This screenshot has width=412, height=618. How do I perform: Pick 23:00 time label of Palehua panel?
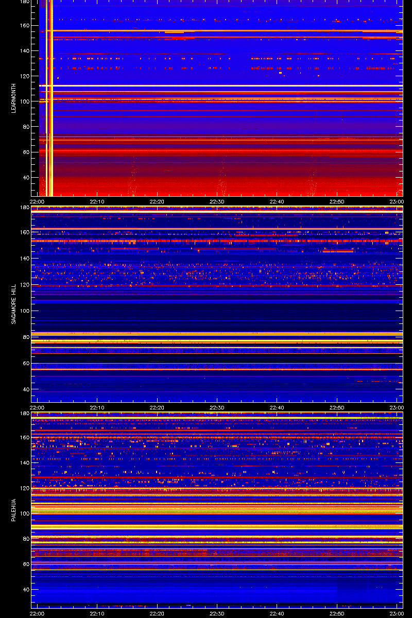[397, 613]
